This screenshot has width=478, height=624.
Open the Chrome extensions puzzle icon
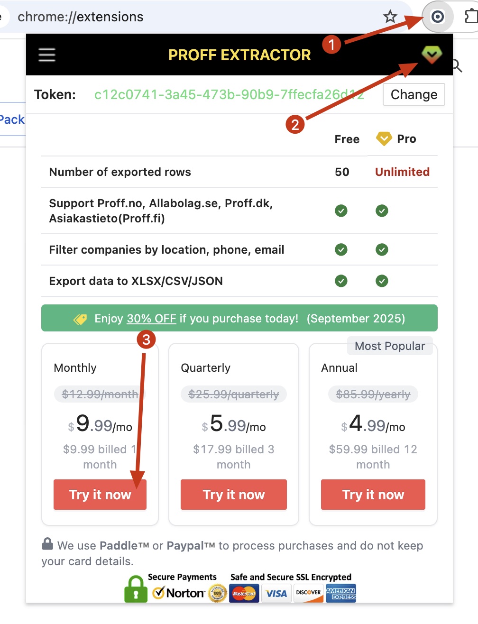(x=471, y=17)
